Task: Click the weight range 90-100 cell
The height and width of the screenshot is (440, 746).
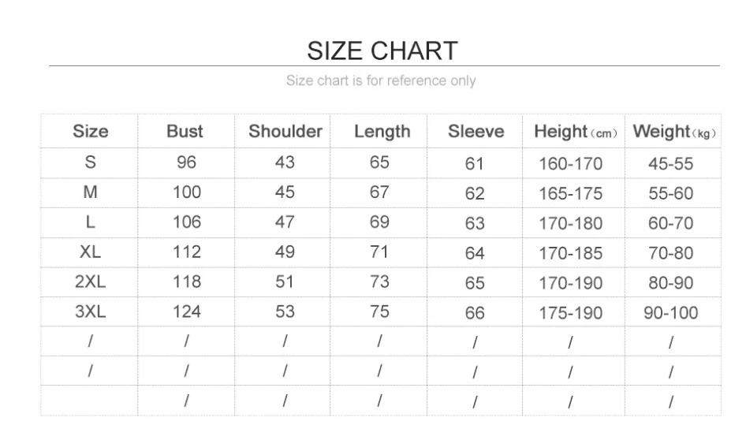Action: (x=671, y=313)
